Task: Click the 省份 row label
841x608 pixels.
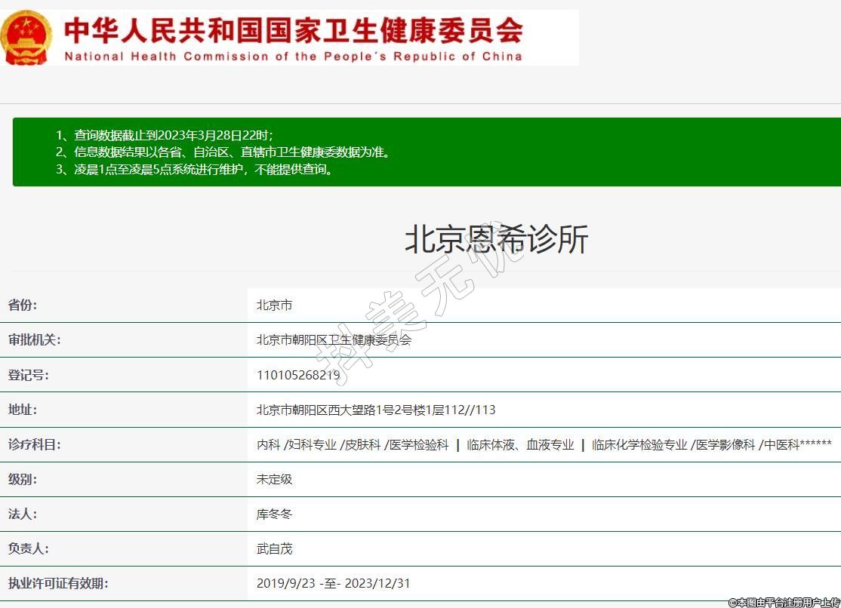Action: (23, 306)
